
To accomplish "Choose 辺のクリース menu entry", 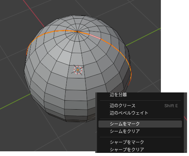I will pos(123,106).
